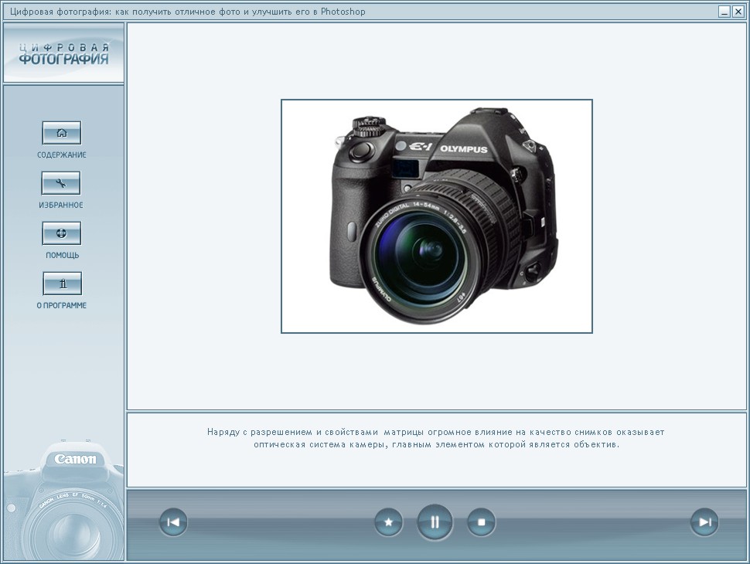750x564 pixels.
Task: Stop the lesson playback
Action: (x=481, y=522)
